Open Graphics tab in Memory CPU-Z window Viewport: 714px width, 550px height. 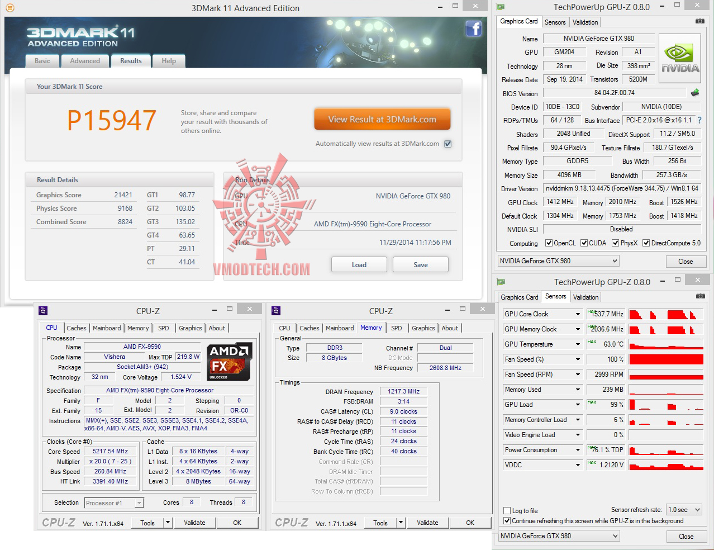pyautogui.click(x=423, y=328)
